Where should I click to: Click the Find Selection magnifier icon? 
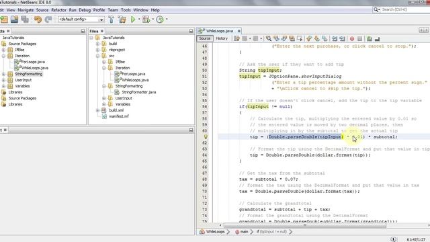[x=269, y=39]
